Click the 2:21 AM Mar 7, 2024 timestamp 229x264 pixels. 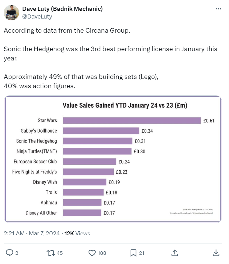coord(32,233)
